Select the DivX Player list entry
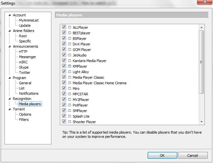Screen dimensions: 213x163 coord(81,44)
